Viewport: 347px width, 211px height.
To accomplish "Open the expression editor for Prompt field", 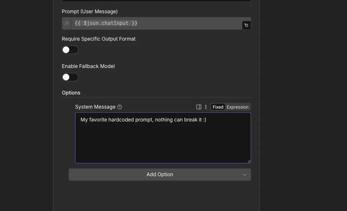I will tap(246, 25).
